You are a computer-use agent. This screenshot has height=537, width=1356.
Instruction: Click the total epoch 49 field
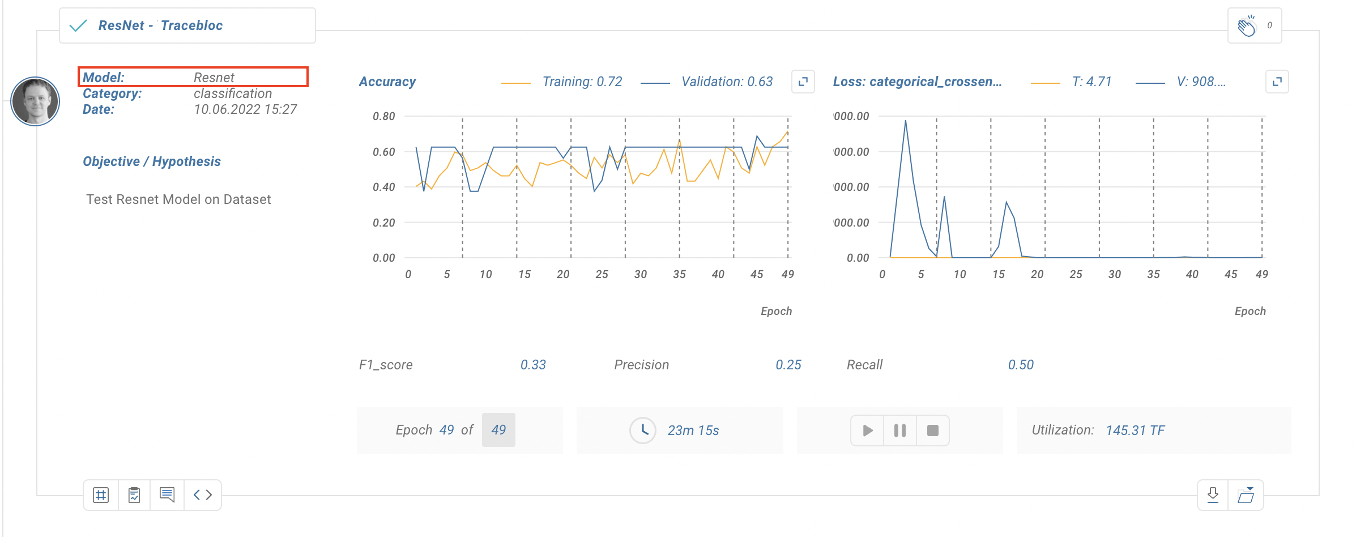(x=498, y=430)
